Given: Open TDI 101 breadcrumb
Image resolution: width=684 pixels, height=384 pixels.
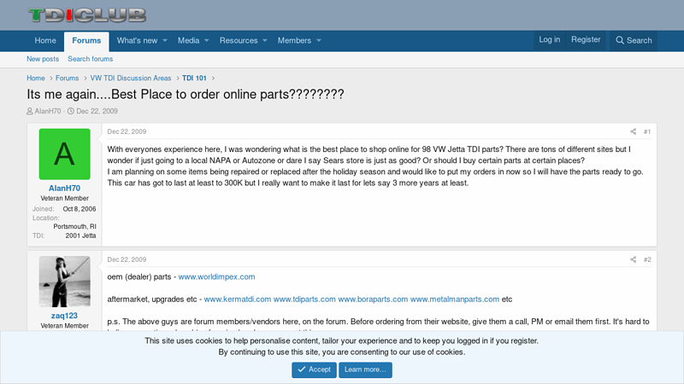Looking at the screenshot, I should (194, 78).
